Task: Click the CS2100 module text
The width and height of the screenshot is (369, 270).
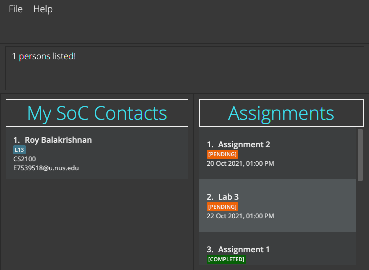Action: pos(24,159)
